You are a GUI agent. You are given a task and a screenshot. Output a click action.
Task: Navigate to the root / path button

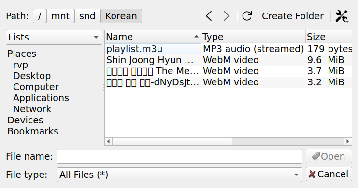point(40,16)
